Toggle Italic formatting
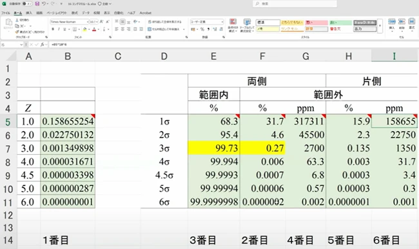The image size is (419, 249). tap(59, 29)
